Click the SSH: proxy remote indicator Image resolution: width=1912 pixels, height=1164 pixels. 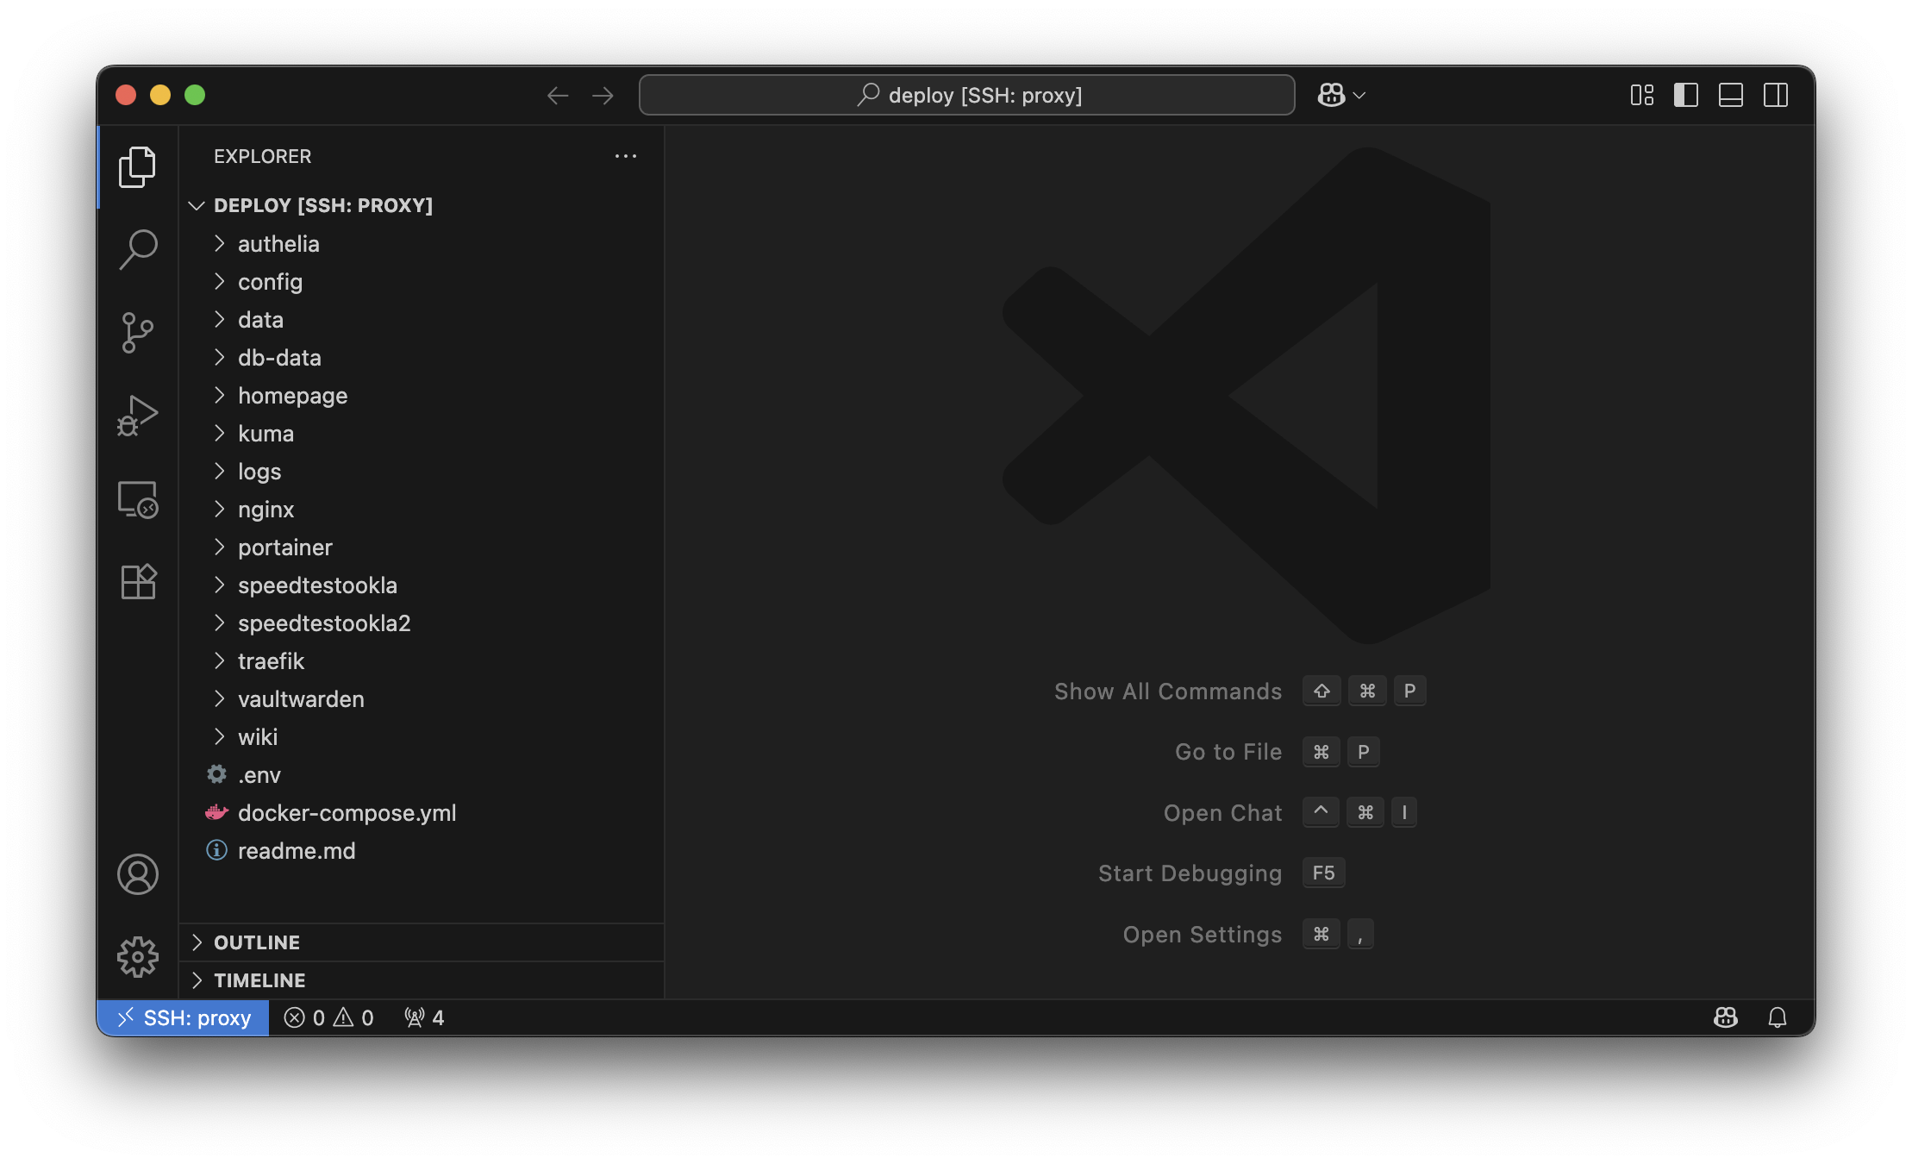coord(184,1017)
